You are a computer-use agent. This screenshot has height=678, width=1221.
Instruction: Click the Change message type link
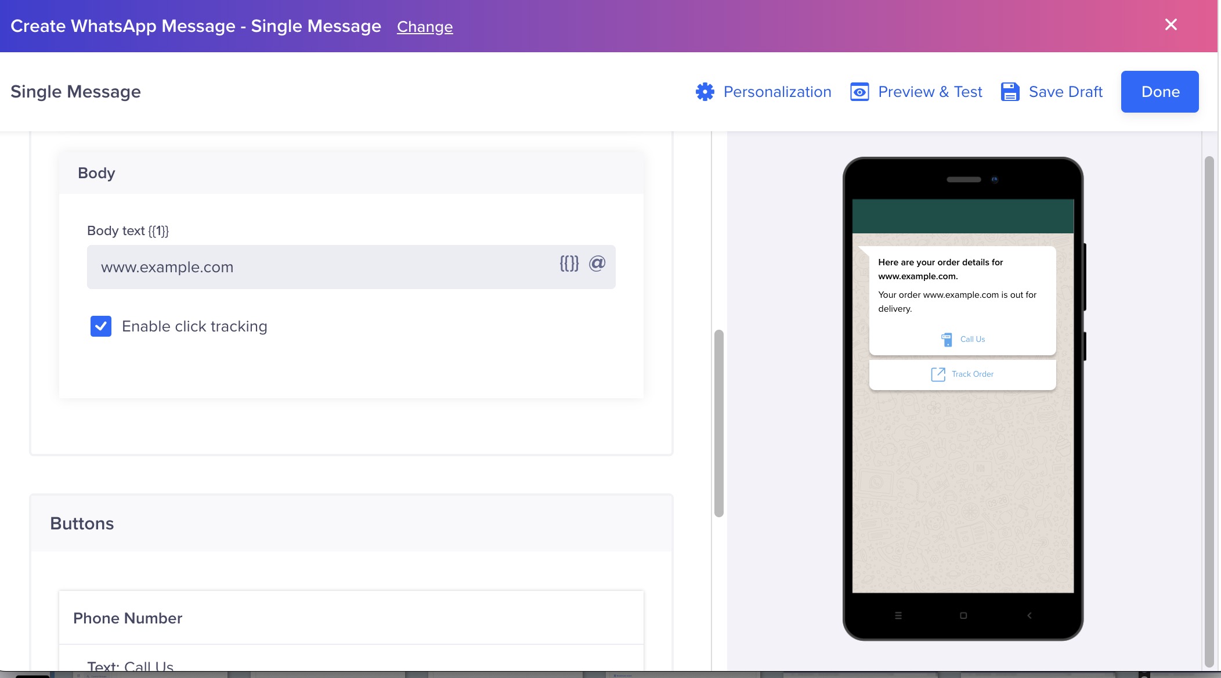click(425, 27)
